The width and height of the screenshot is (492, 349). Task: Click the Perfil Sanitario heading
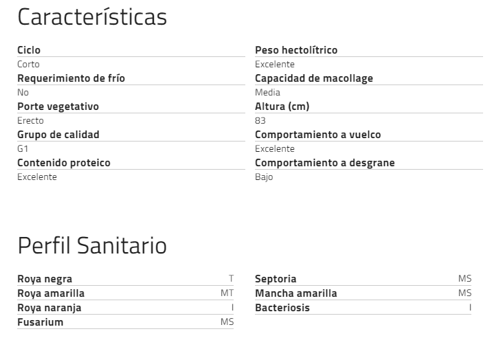pos(92,245)
